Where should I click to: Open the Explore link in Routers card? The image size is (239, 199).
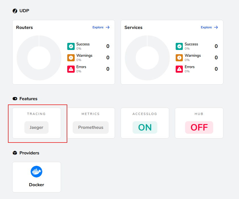[101, 28]
